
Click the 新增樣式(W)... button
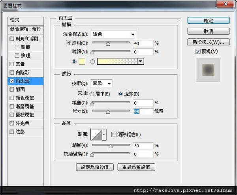(x=209, y=42)
